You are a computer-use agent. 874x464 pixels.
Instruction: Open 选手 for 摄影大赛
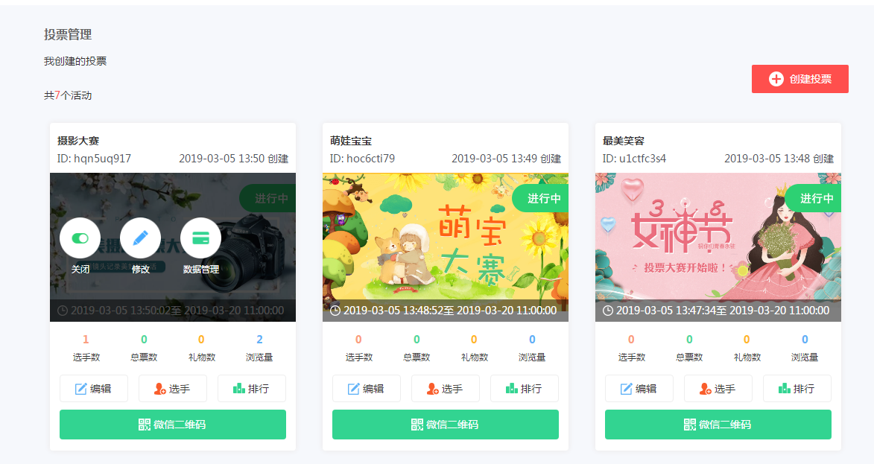(173, 389)
